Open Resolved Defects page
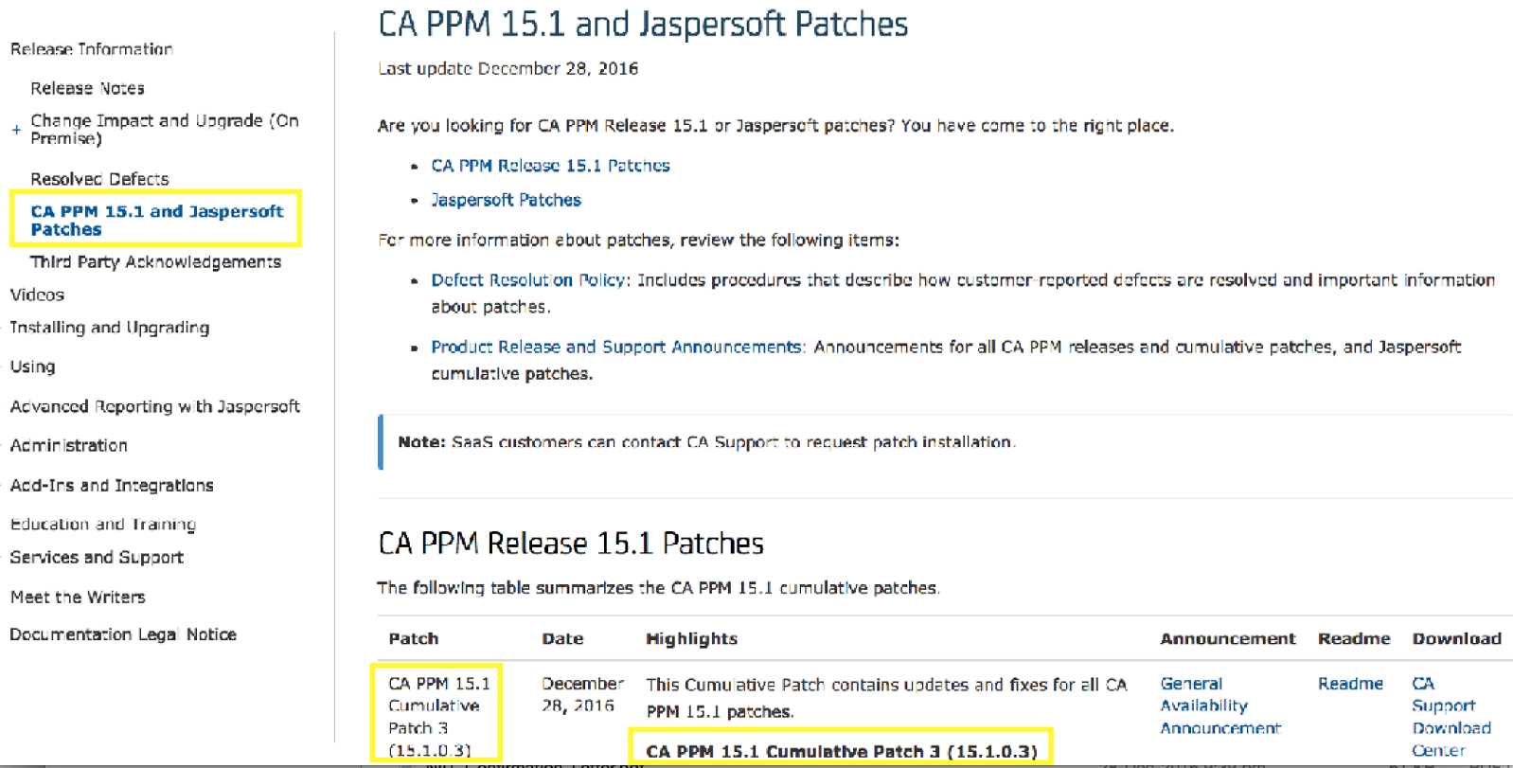The image size is (1513, 768). click(99, 179)
